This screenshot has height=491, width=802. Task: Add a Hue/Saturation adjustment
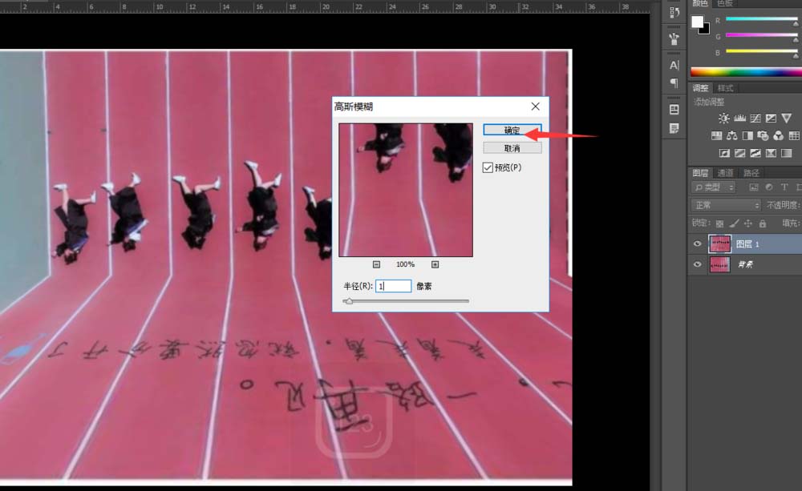716,135
